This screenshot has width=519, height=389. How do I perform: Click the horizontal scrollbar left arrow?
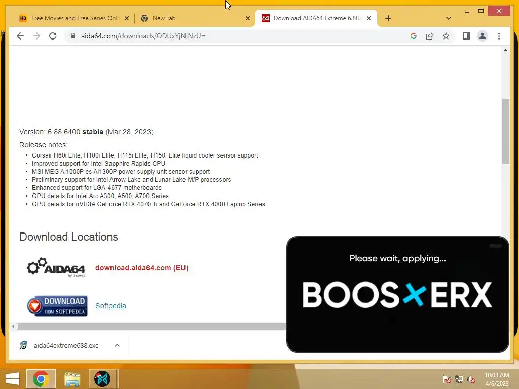coord(13,327)
